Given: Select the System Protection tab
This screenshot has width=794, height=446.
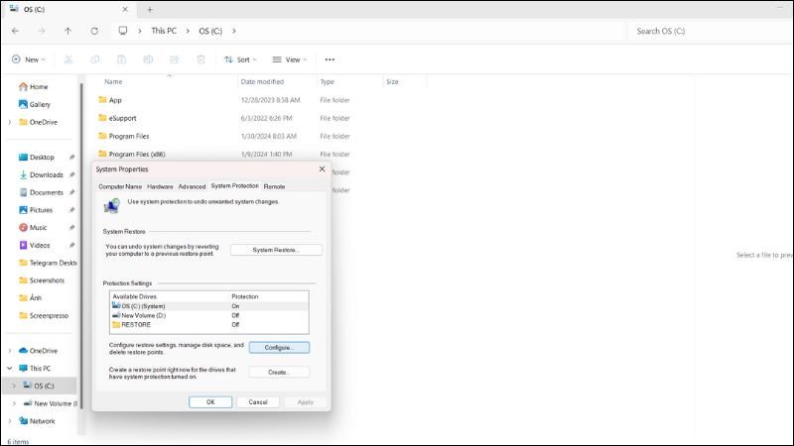Looking at the screenshot, I should pos(234,186).
